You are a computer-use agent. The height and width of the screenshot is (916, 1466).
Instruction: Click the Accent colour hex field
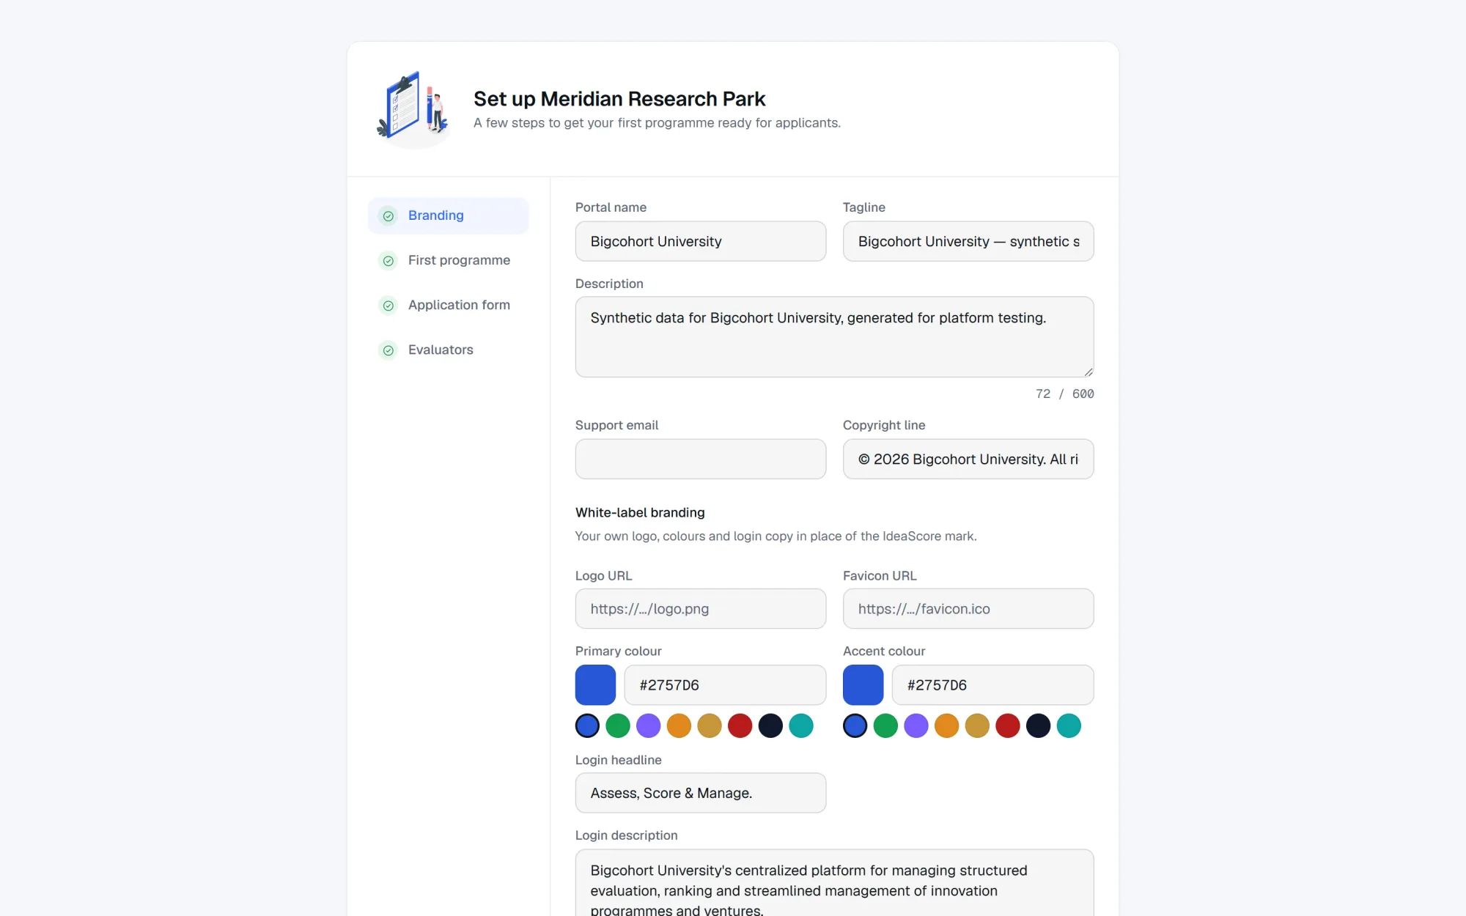pos(992,685)
